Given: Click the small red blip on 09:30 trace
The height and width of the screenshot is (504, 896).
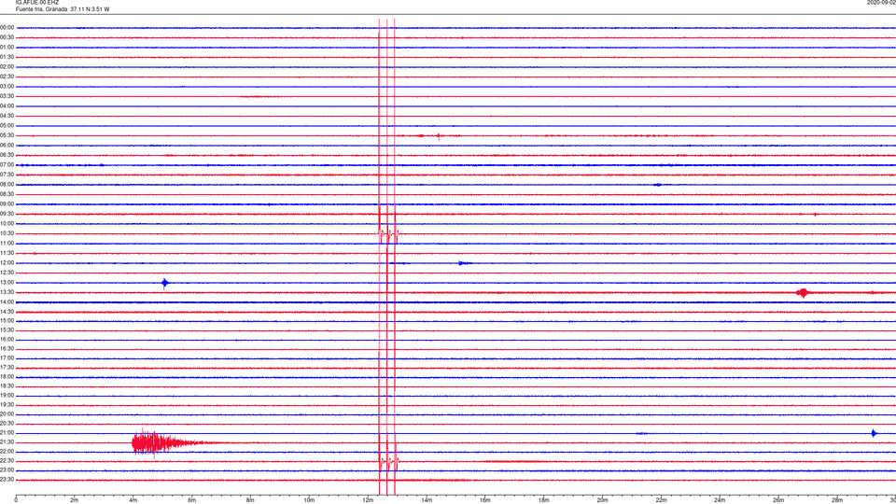Looking at the screenshot, I should 815,215.
